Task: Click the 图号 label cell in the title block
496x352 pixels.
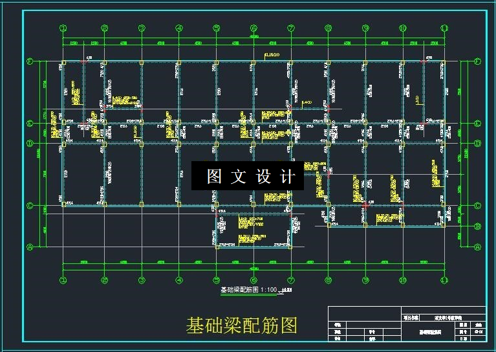Action: pyautogui.click(x=464, y=332)
